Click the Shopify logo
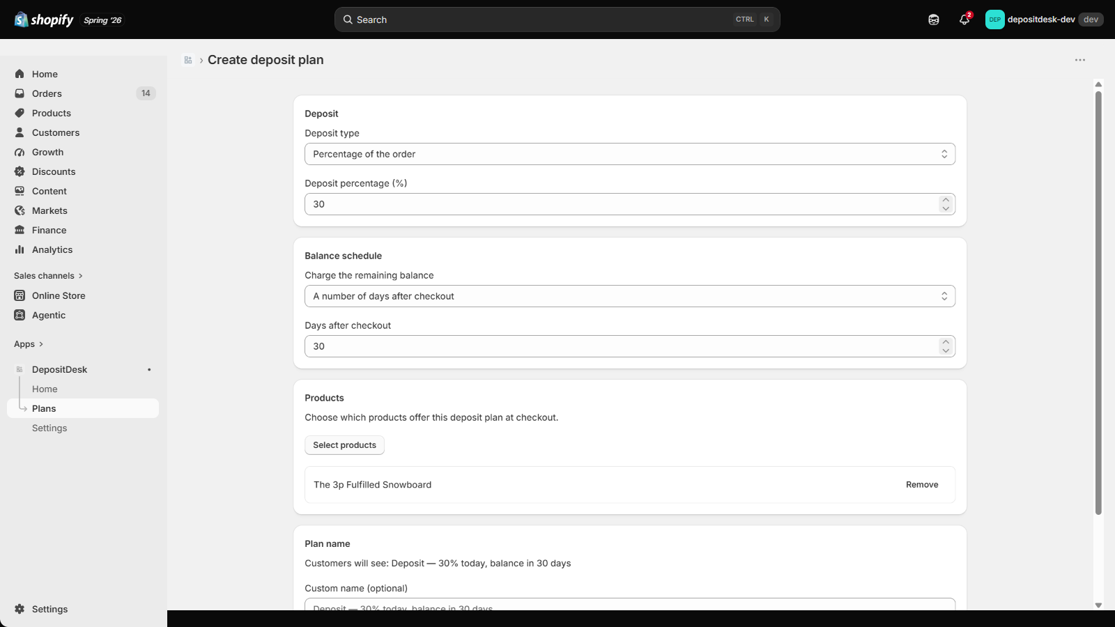The height and width of the screenshot is (627, 1115). point(43,20)
